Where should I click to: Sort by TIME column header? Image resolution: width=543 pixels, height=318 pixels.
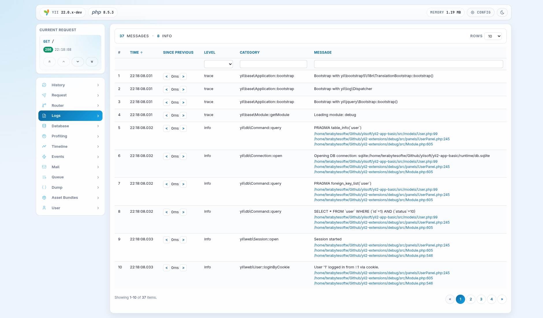pyautogui.click(x=136, y=53)
